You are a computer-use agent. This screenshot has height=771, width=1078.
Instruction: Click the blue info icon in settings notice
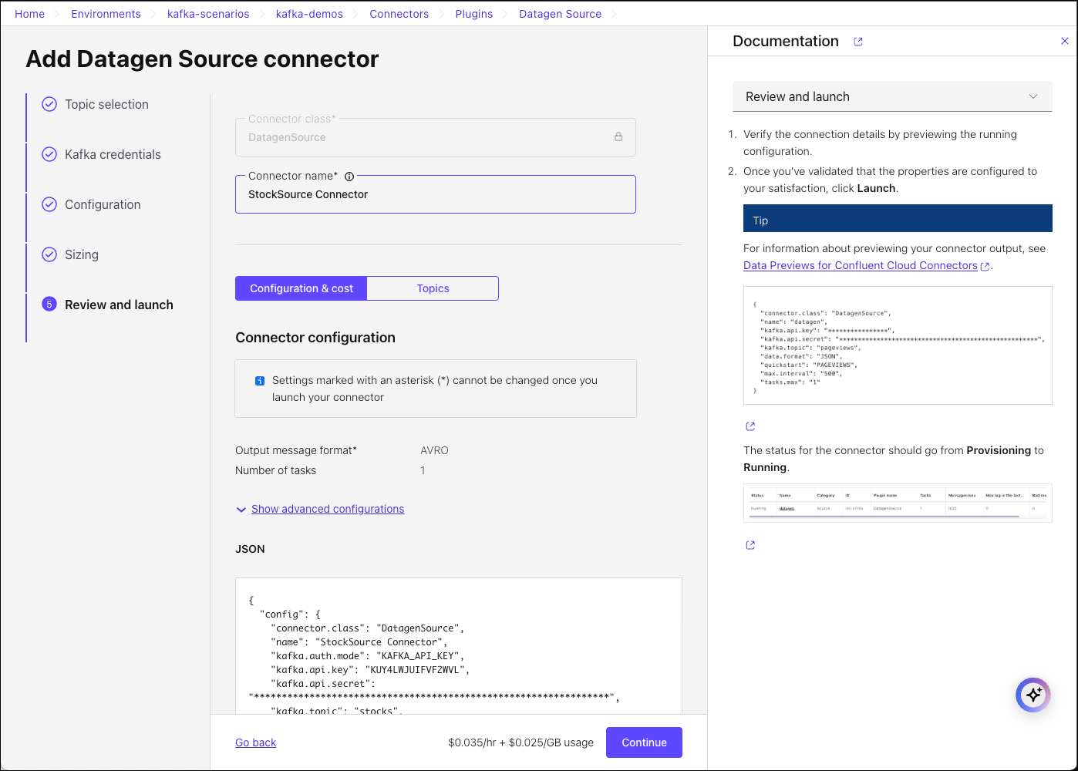260,381
